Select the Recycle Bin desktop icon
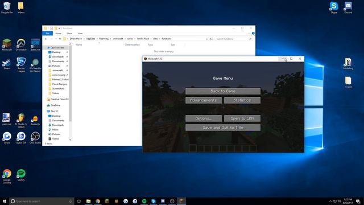364x205 pixels. coord(7,7)
